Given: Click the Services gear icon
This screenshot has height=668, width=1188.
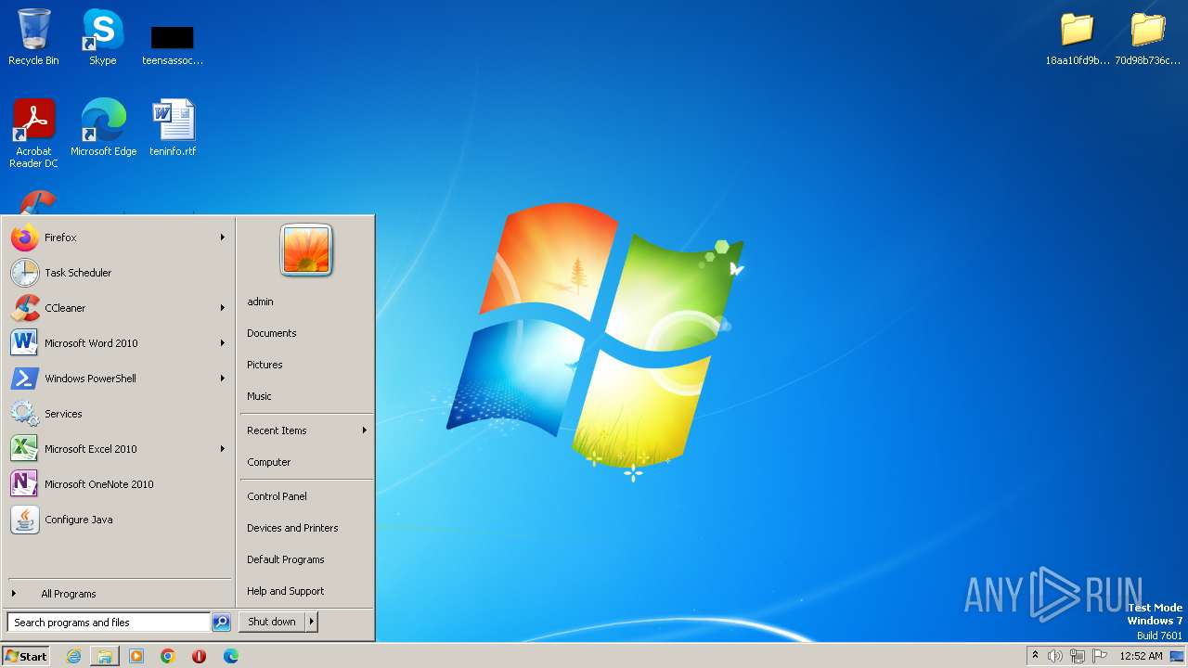Looking at the screenshot, I should tap(25, 414).
